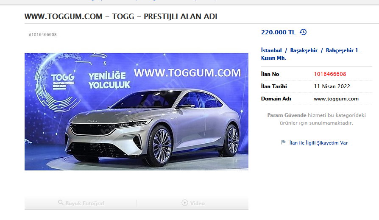Click the complaint flag icon
The height and width of the screenshot is (220, 379).
[284, 142]
